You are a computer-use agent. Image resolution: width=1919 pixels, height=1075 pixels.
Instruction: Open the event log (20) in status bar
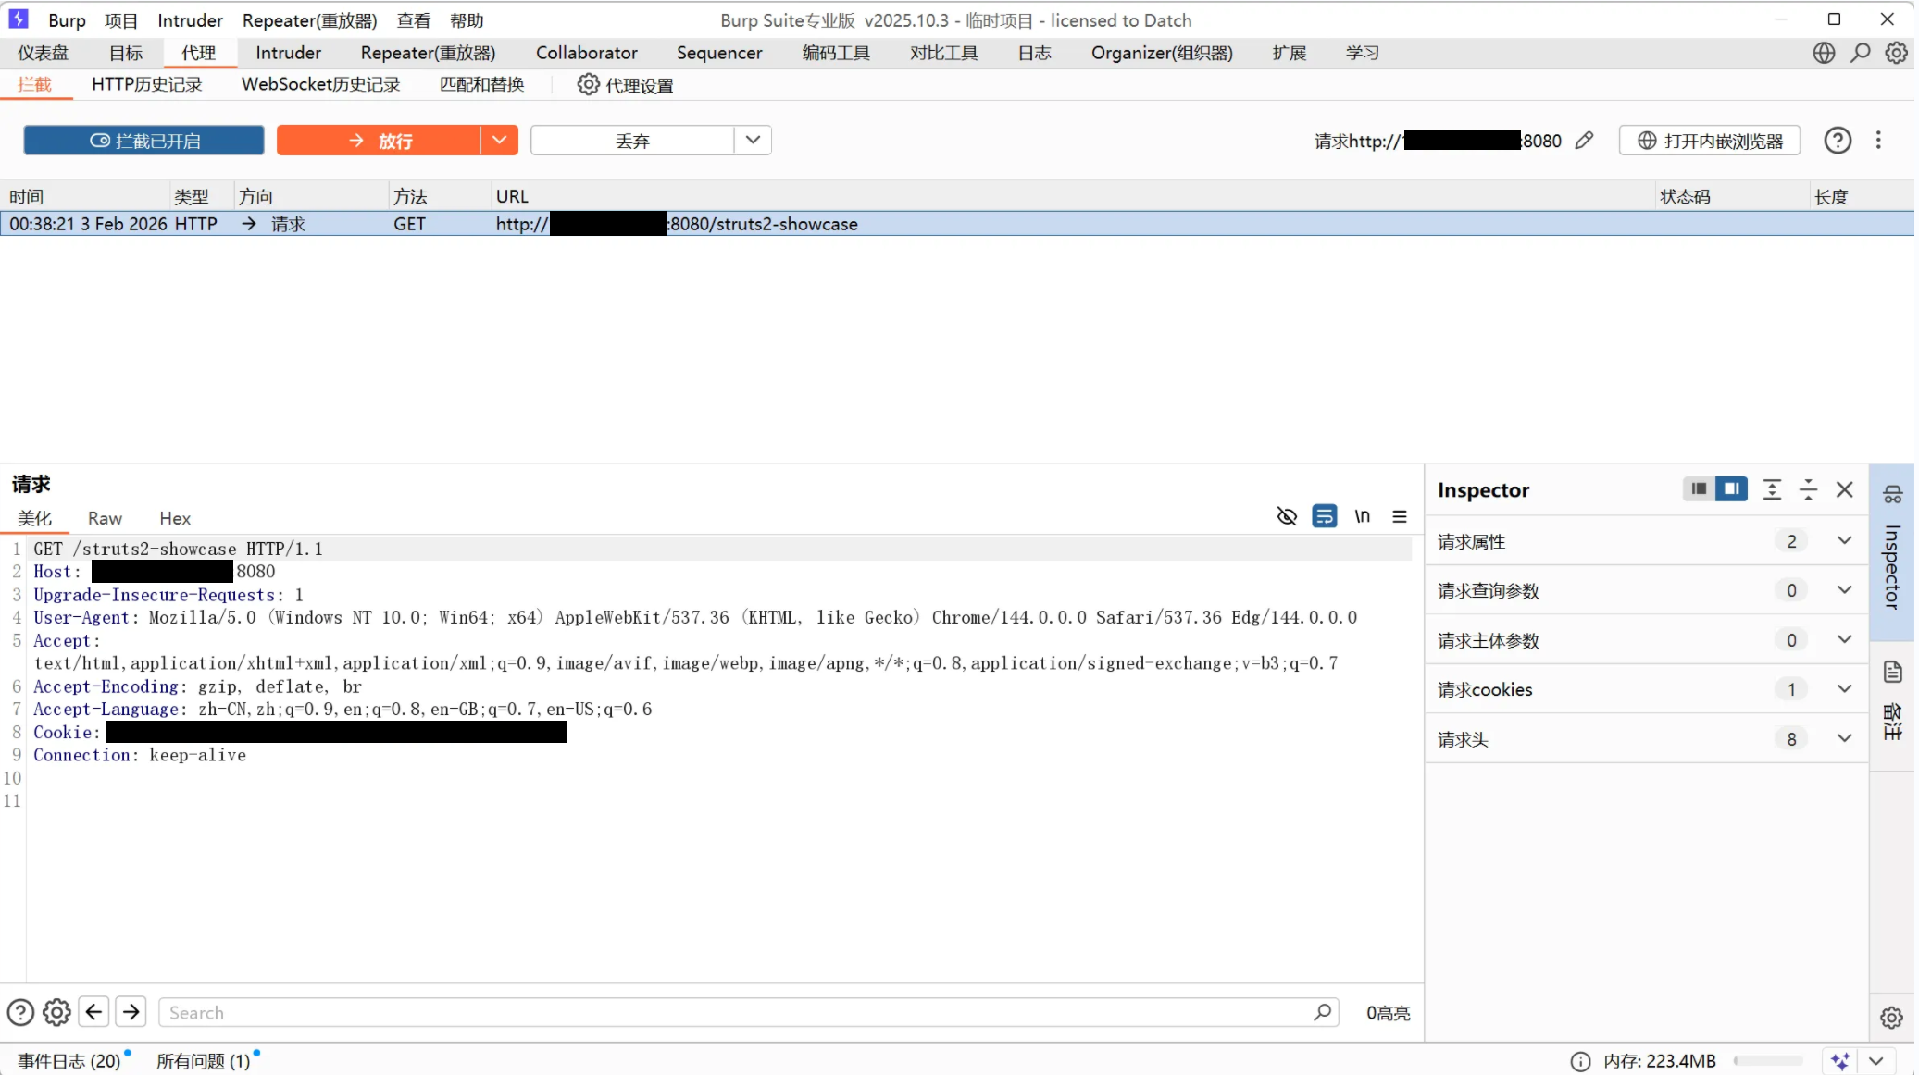(69, 1061)
